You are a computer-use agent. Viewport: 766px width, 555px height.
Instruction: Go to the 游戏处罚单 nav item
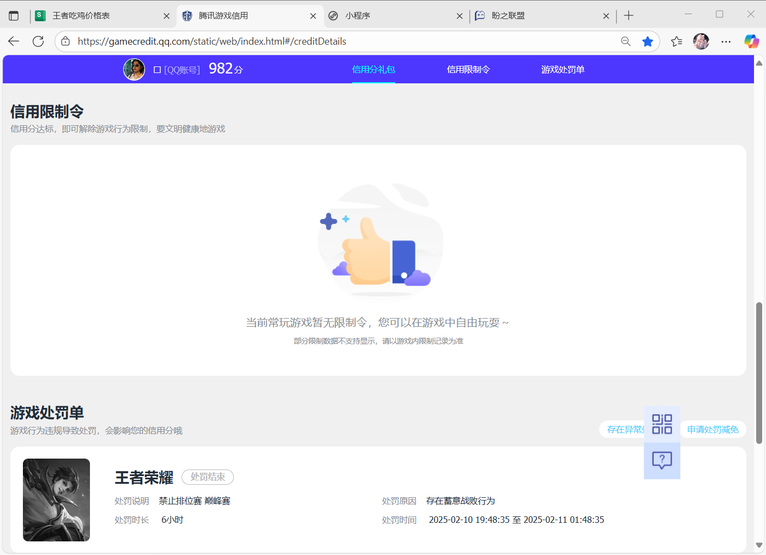(563, 69)
